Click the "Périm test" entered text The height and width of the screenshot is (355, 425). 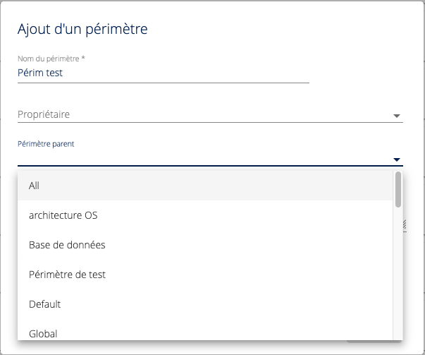(40, 72)
